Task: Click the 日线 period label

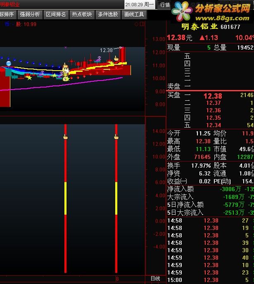Action: 155,279
